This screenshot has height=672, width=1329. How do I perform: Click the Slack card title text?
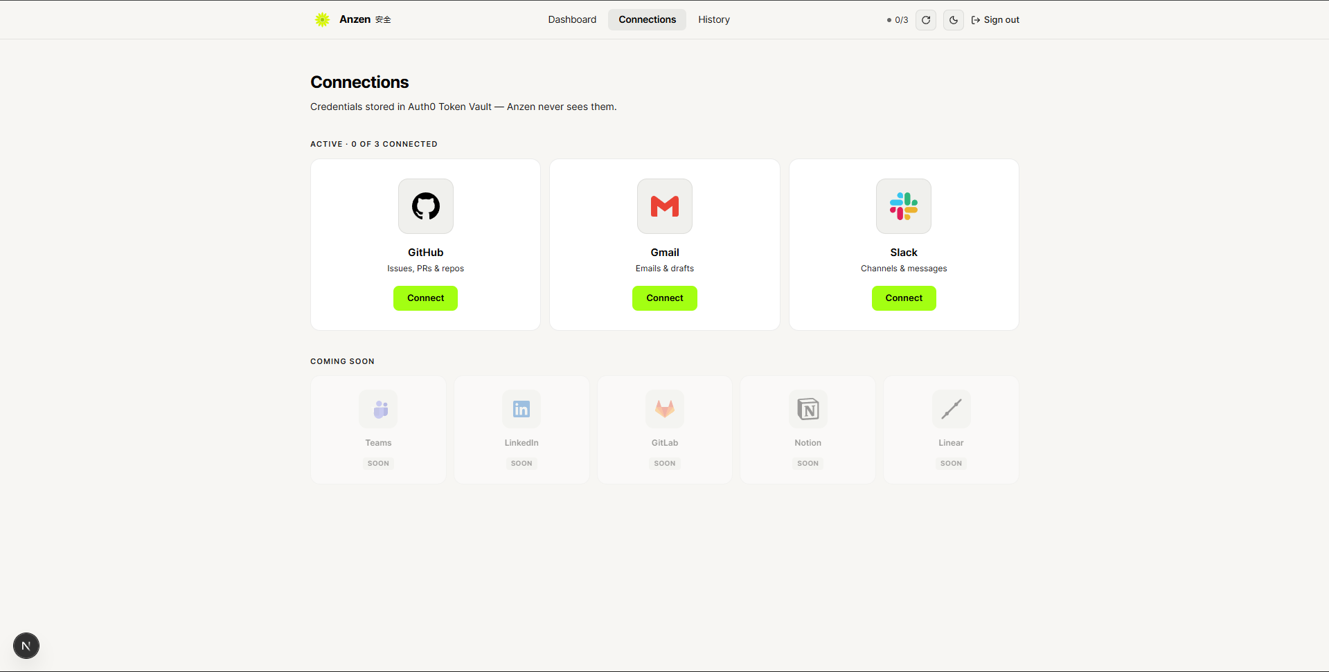coord(904,253)
